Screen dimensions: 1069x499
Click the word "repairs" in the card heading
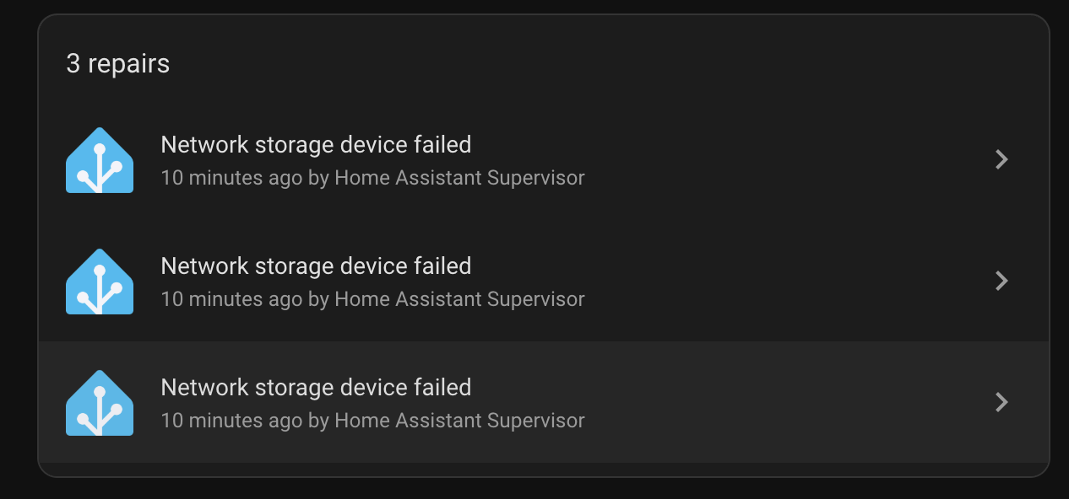pyautogui.click(x=128, y=64)
